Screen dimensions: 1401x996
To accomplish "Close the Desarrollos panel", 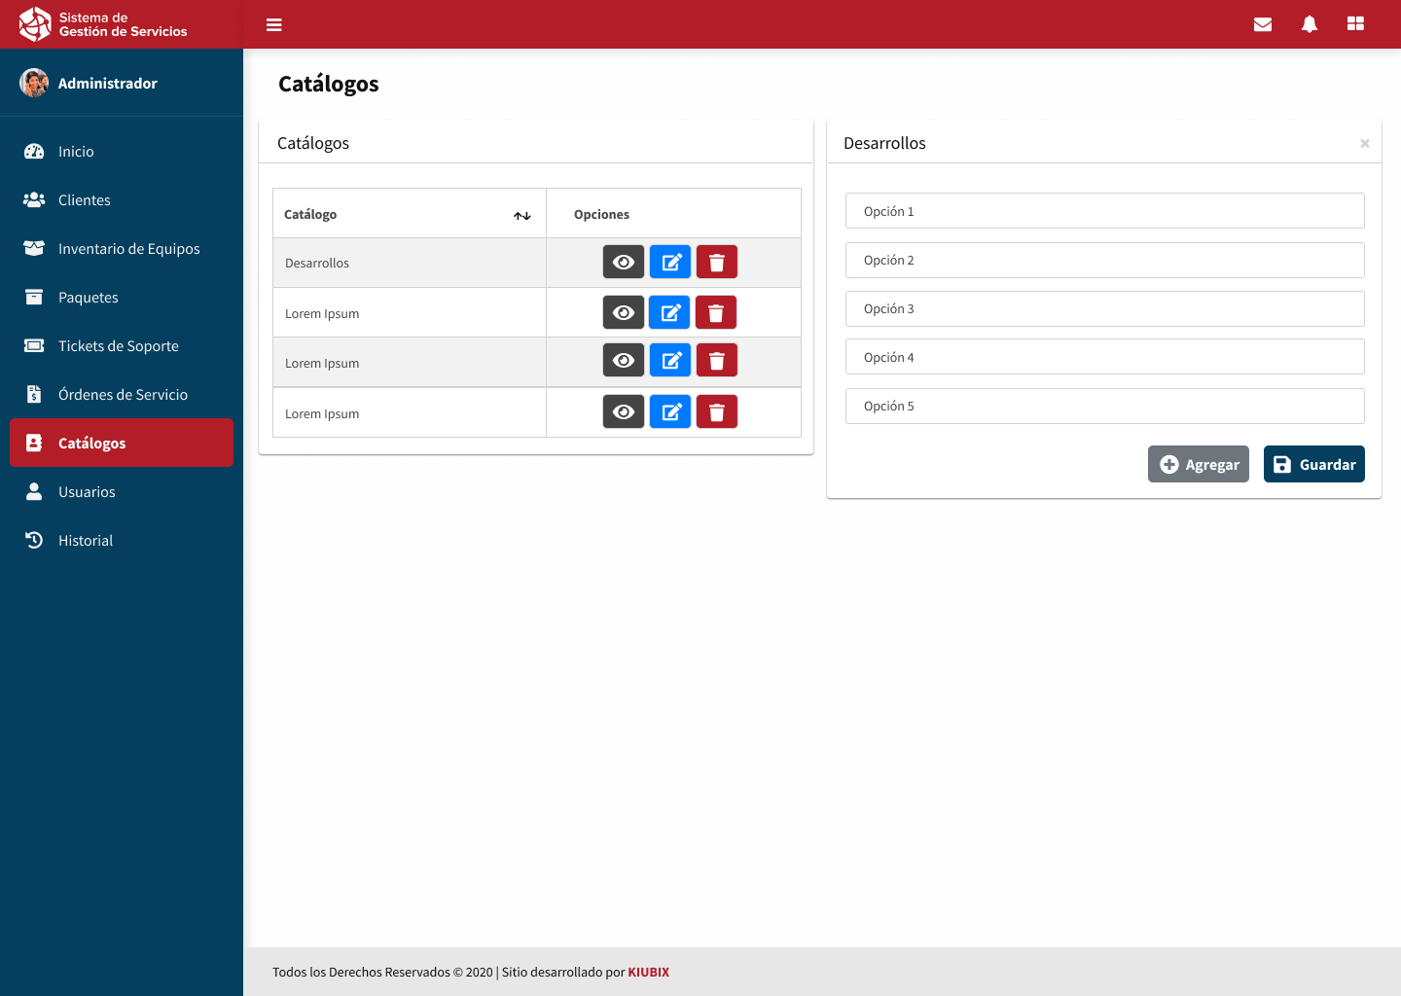I will (1364, 143).
